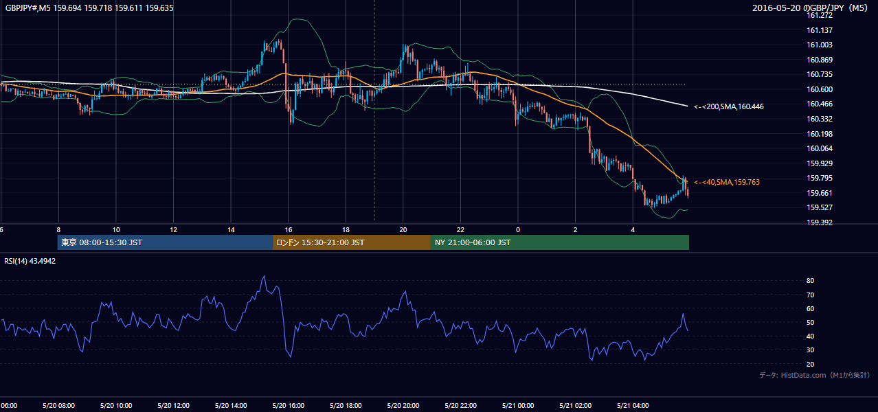Click the 5/21 00:00 bottom time label
878x412 pixels.
click(x=518, y=405)
